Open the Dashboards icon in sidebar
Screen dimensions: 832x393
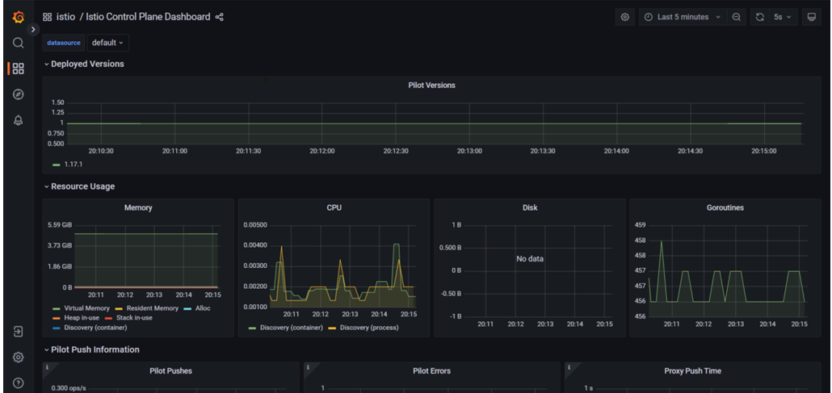coord(18,69)
